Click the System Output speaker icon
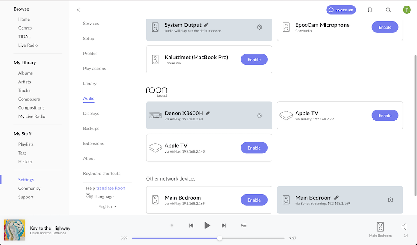This screenshot has height=245, width=417. point(155,27)
